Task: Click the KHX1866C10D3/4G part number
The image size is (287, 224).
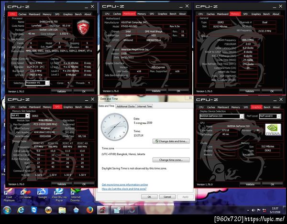Action: pos(45,132)
